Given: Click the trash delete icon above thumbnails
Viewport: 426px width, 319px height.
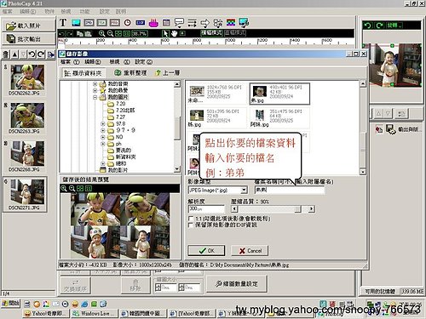Looking at the screenshot, I should coord(6,54).
